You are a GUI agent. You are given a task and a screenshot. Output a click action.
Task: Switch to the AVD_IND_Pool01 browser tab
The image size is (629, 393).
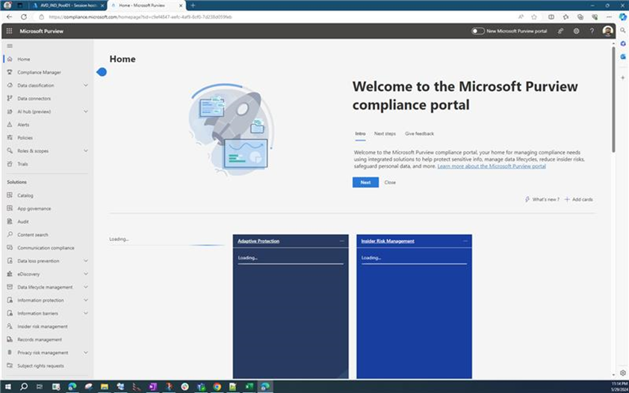coord(68,6)
